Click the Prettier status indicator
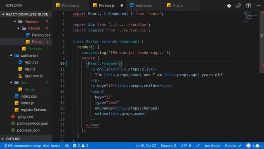This screenshot has width=264, height=149. (233, 146)
